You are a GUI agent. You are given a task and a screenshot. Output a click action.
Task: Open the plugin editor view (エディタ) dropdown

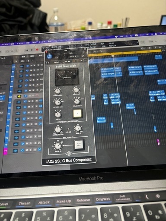(74, 57)
